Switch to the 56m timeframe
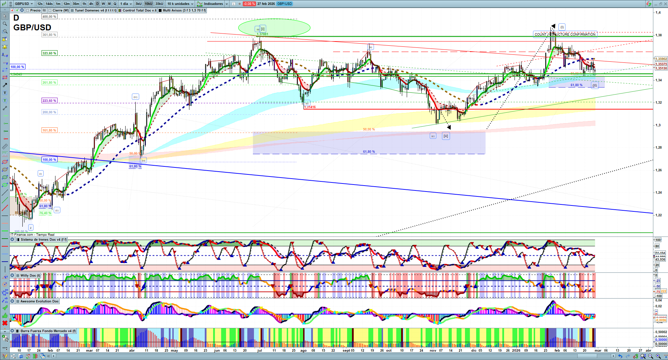The image size is (668, 360). (x=76, y=3)
